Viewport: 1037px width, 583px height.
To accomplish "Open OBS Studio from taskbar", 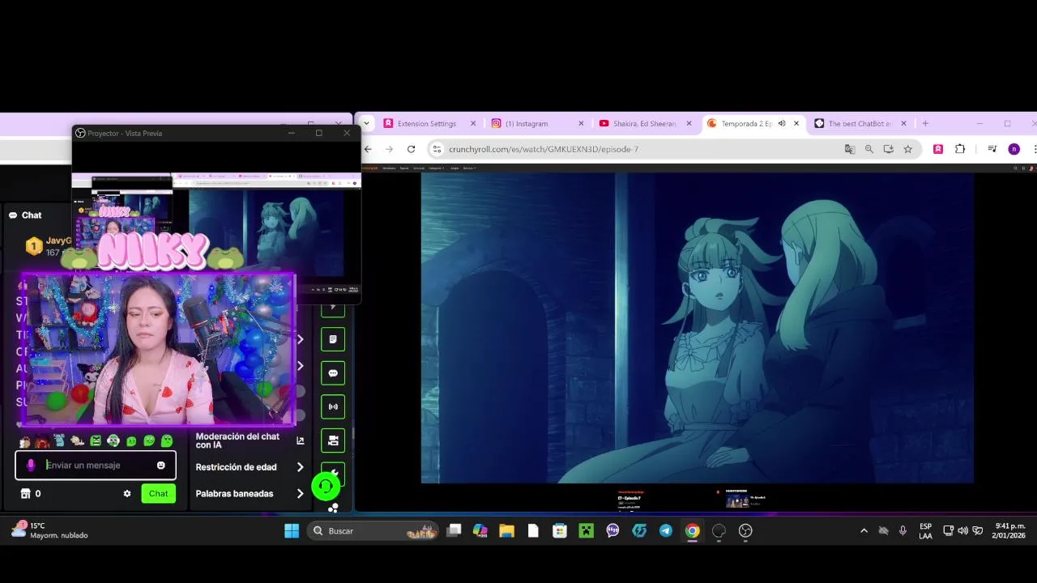I will pos(745,531).
